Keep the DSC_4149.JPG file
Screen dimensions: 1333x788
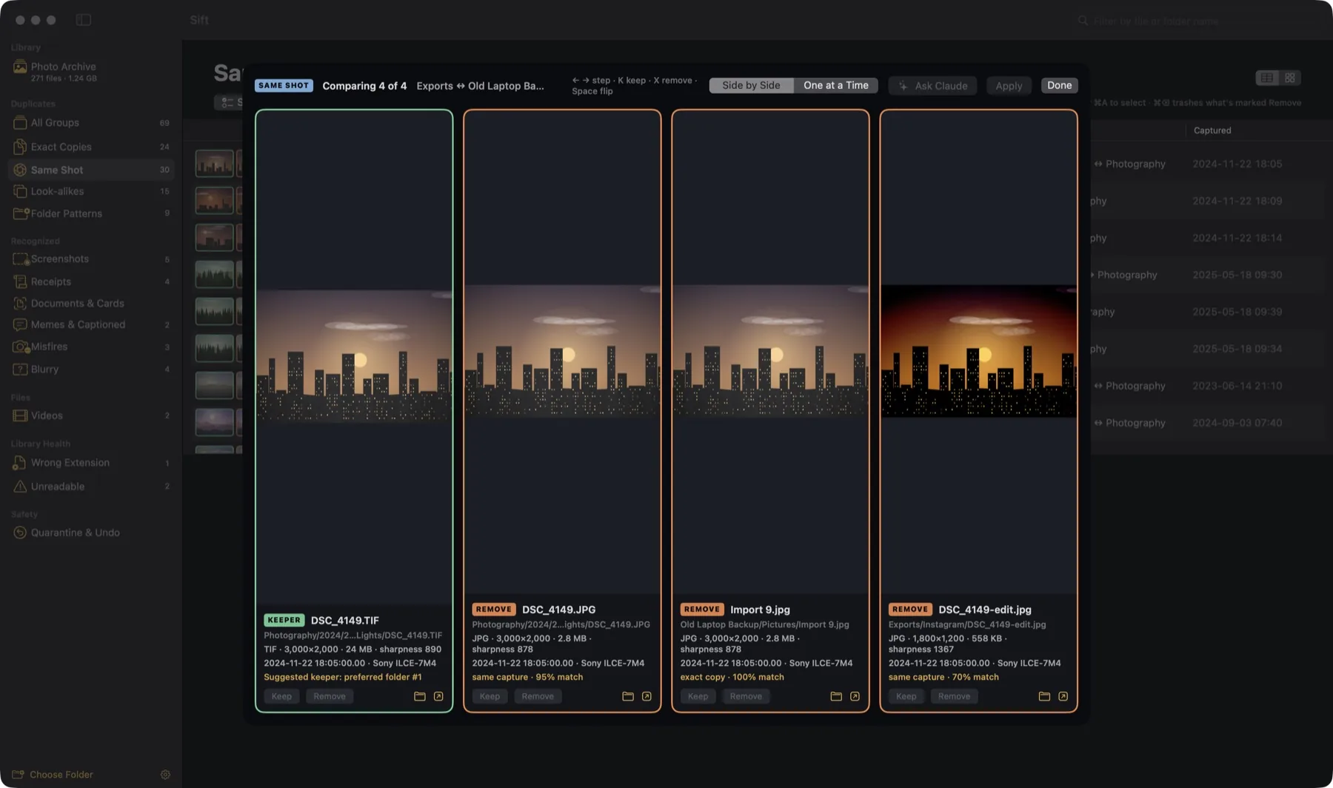click(490, 696)
